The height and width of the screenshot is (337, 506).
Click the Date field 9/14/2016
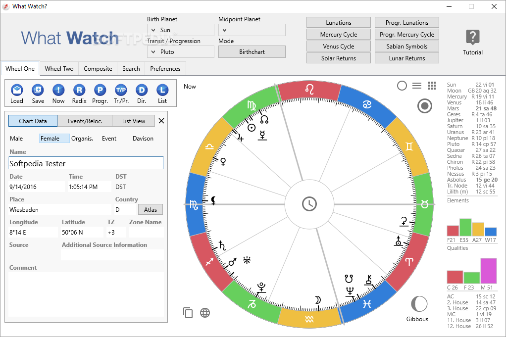[37, 187]
